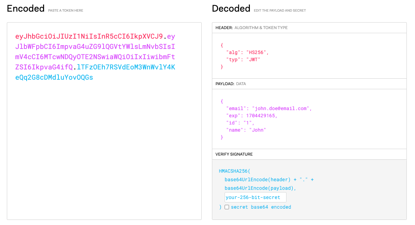Click base64UrlEncode(payload) line in signature
Viewport: 415px width, 225px height.
coord(260,188)
